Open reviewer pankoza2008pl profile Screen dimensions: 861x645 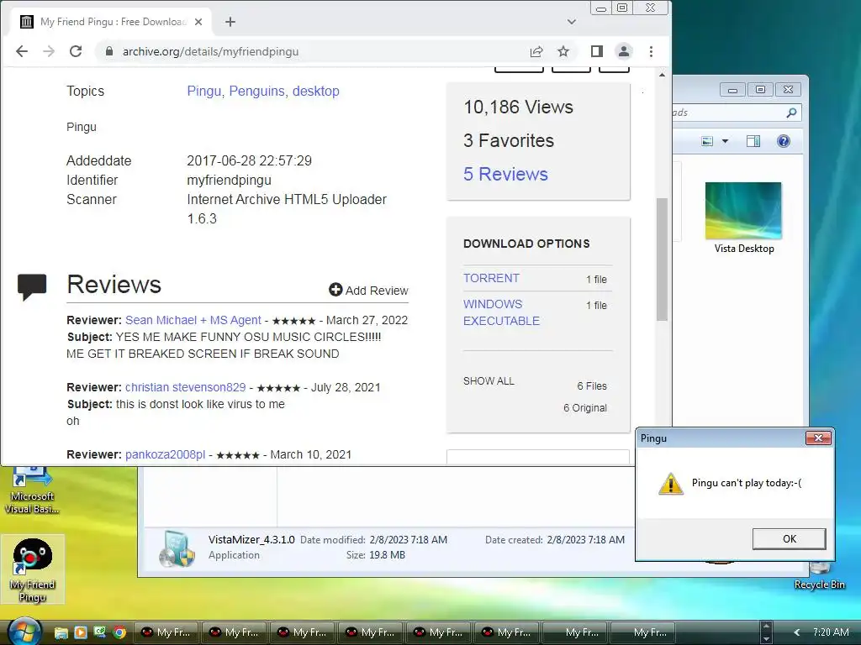click(166, 454)
